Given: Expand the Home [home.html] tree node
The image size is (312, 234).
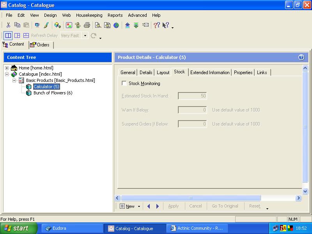Looking at the screenshot, I should point(7,68).
